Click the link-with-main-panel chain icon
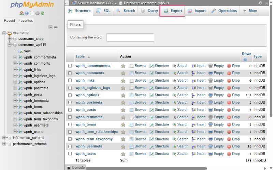Viewport: 273px width, 170px height. (x=56, y=27)
